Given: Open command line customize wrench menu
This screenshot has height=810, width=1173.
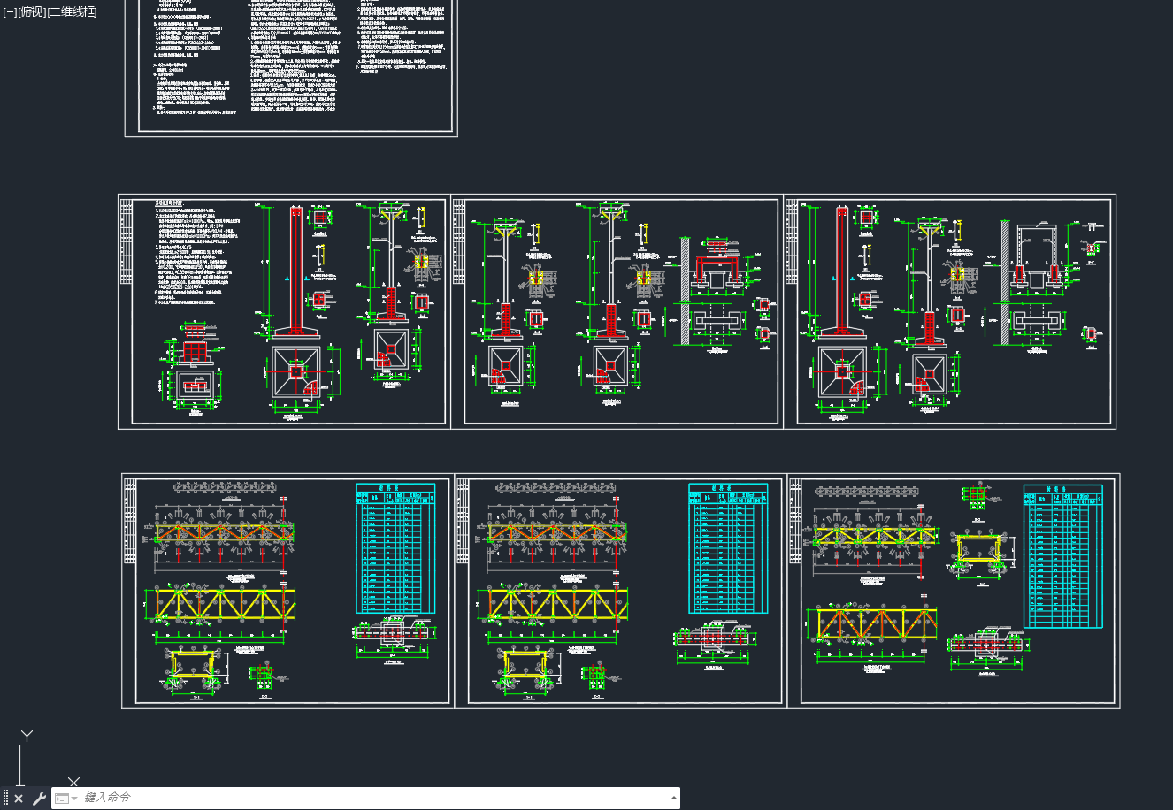Looking at the screenshot, I should pyautogui.click(x=39, y=799).
